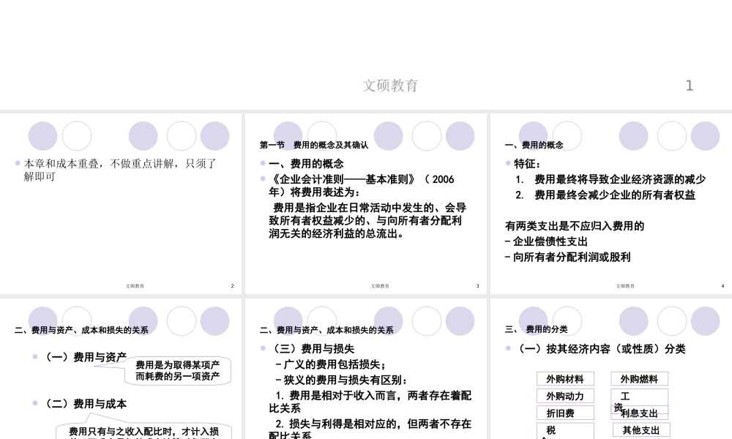Viewport: 732px width, 439px height.
Task: Click the first filled circle on slide 2
Action: click(42, 135)
